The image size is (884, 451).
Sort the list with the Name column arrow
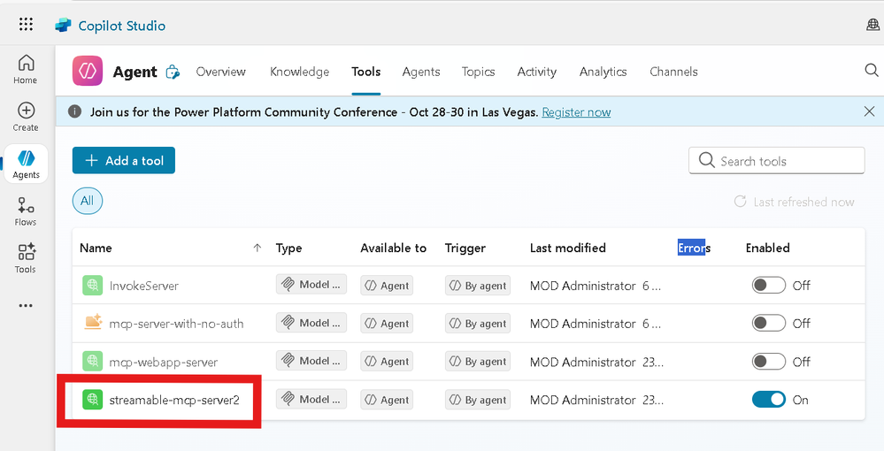258,248
